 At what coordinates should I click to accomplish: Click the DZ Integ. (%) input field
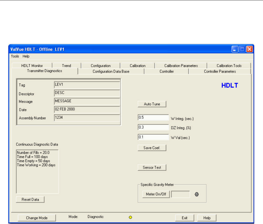pyautogui.click(x=153, y=127)
